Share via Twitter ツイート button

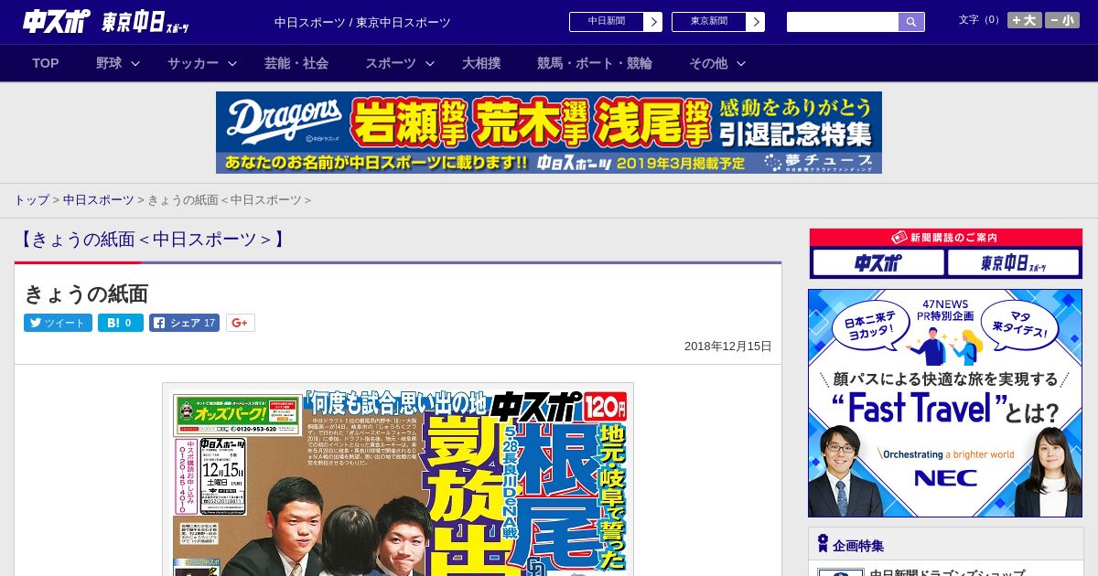click(x=58, y=323)
